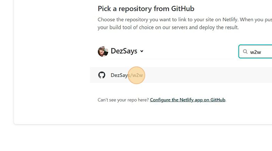Click the "DezSays" owner text in repo row
Image resolution: width=272 pixels, height=151 pixels.
pyautogui.click(x=119, y=75)
